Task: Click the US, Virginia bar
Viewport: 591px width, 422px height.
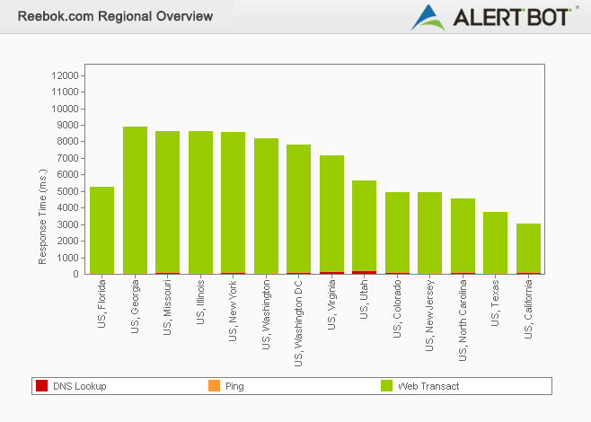Action: (331, 214)
